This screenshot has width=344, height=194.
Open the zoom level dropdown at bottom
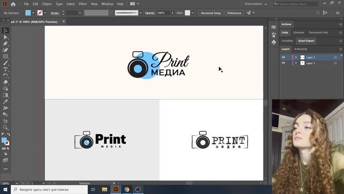click(17, 183)
